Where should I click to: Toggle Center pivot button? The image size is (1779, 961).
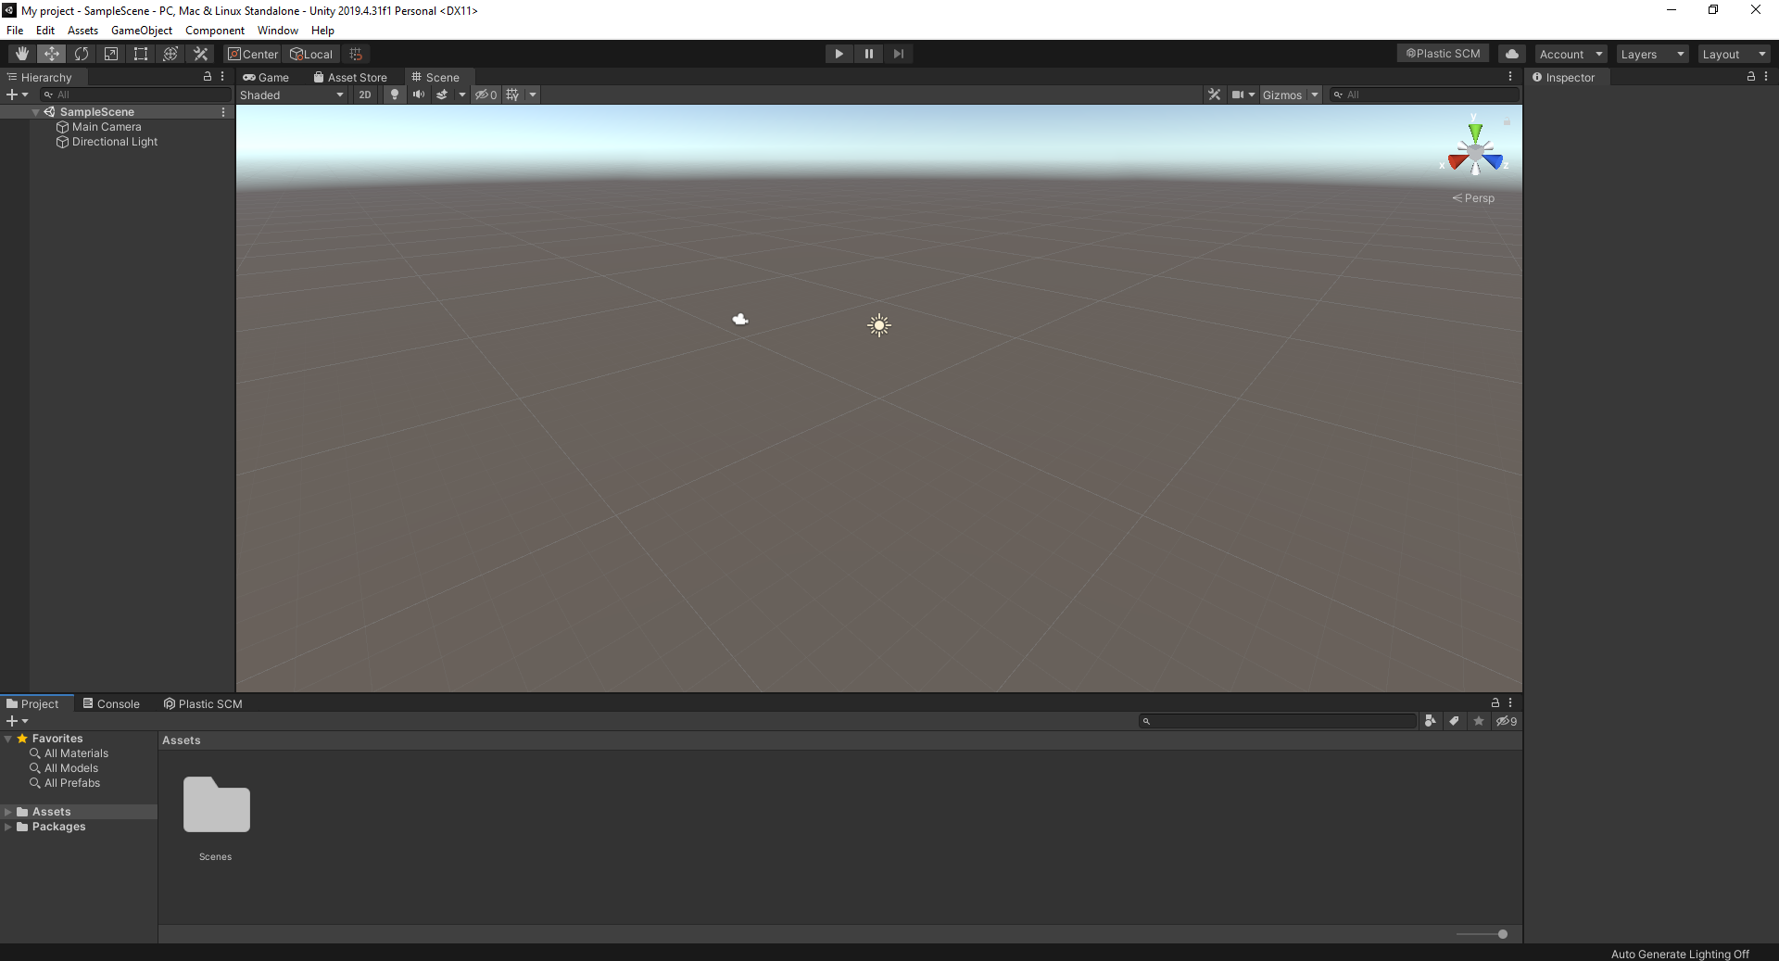coord(253,54)
